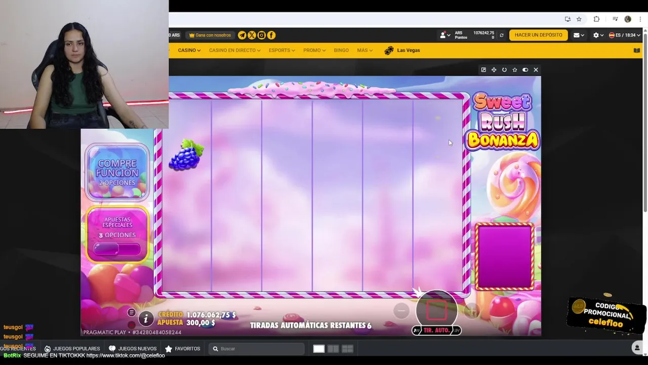The image size is (648, 365).
Task: Reload the game with the circular arrow
Action: (504, 70)
